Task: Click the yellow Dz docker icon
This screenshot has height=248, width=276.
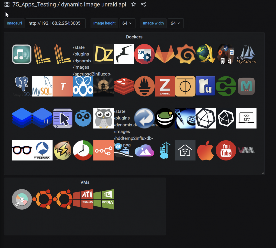Action: click(104, 54)
